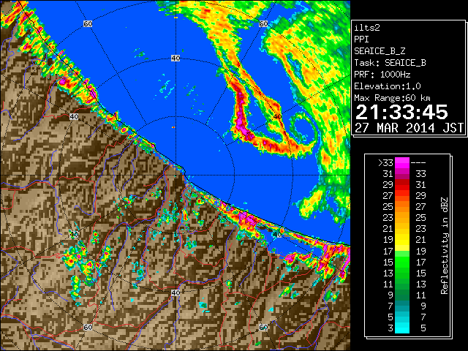This screenshot has width=468, height=351.
Task: Click the '60' range label in the southwest
Action: [x=88, y=327]
